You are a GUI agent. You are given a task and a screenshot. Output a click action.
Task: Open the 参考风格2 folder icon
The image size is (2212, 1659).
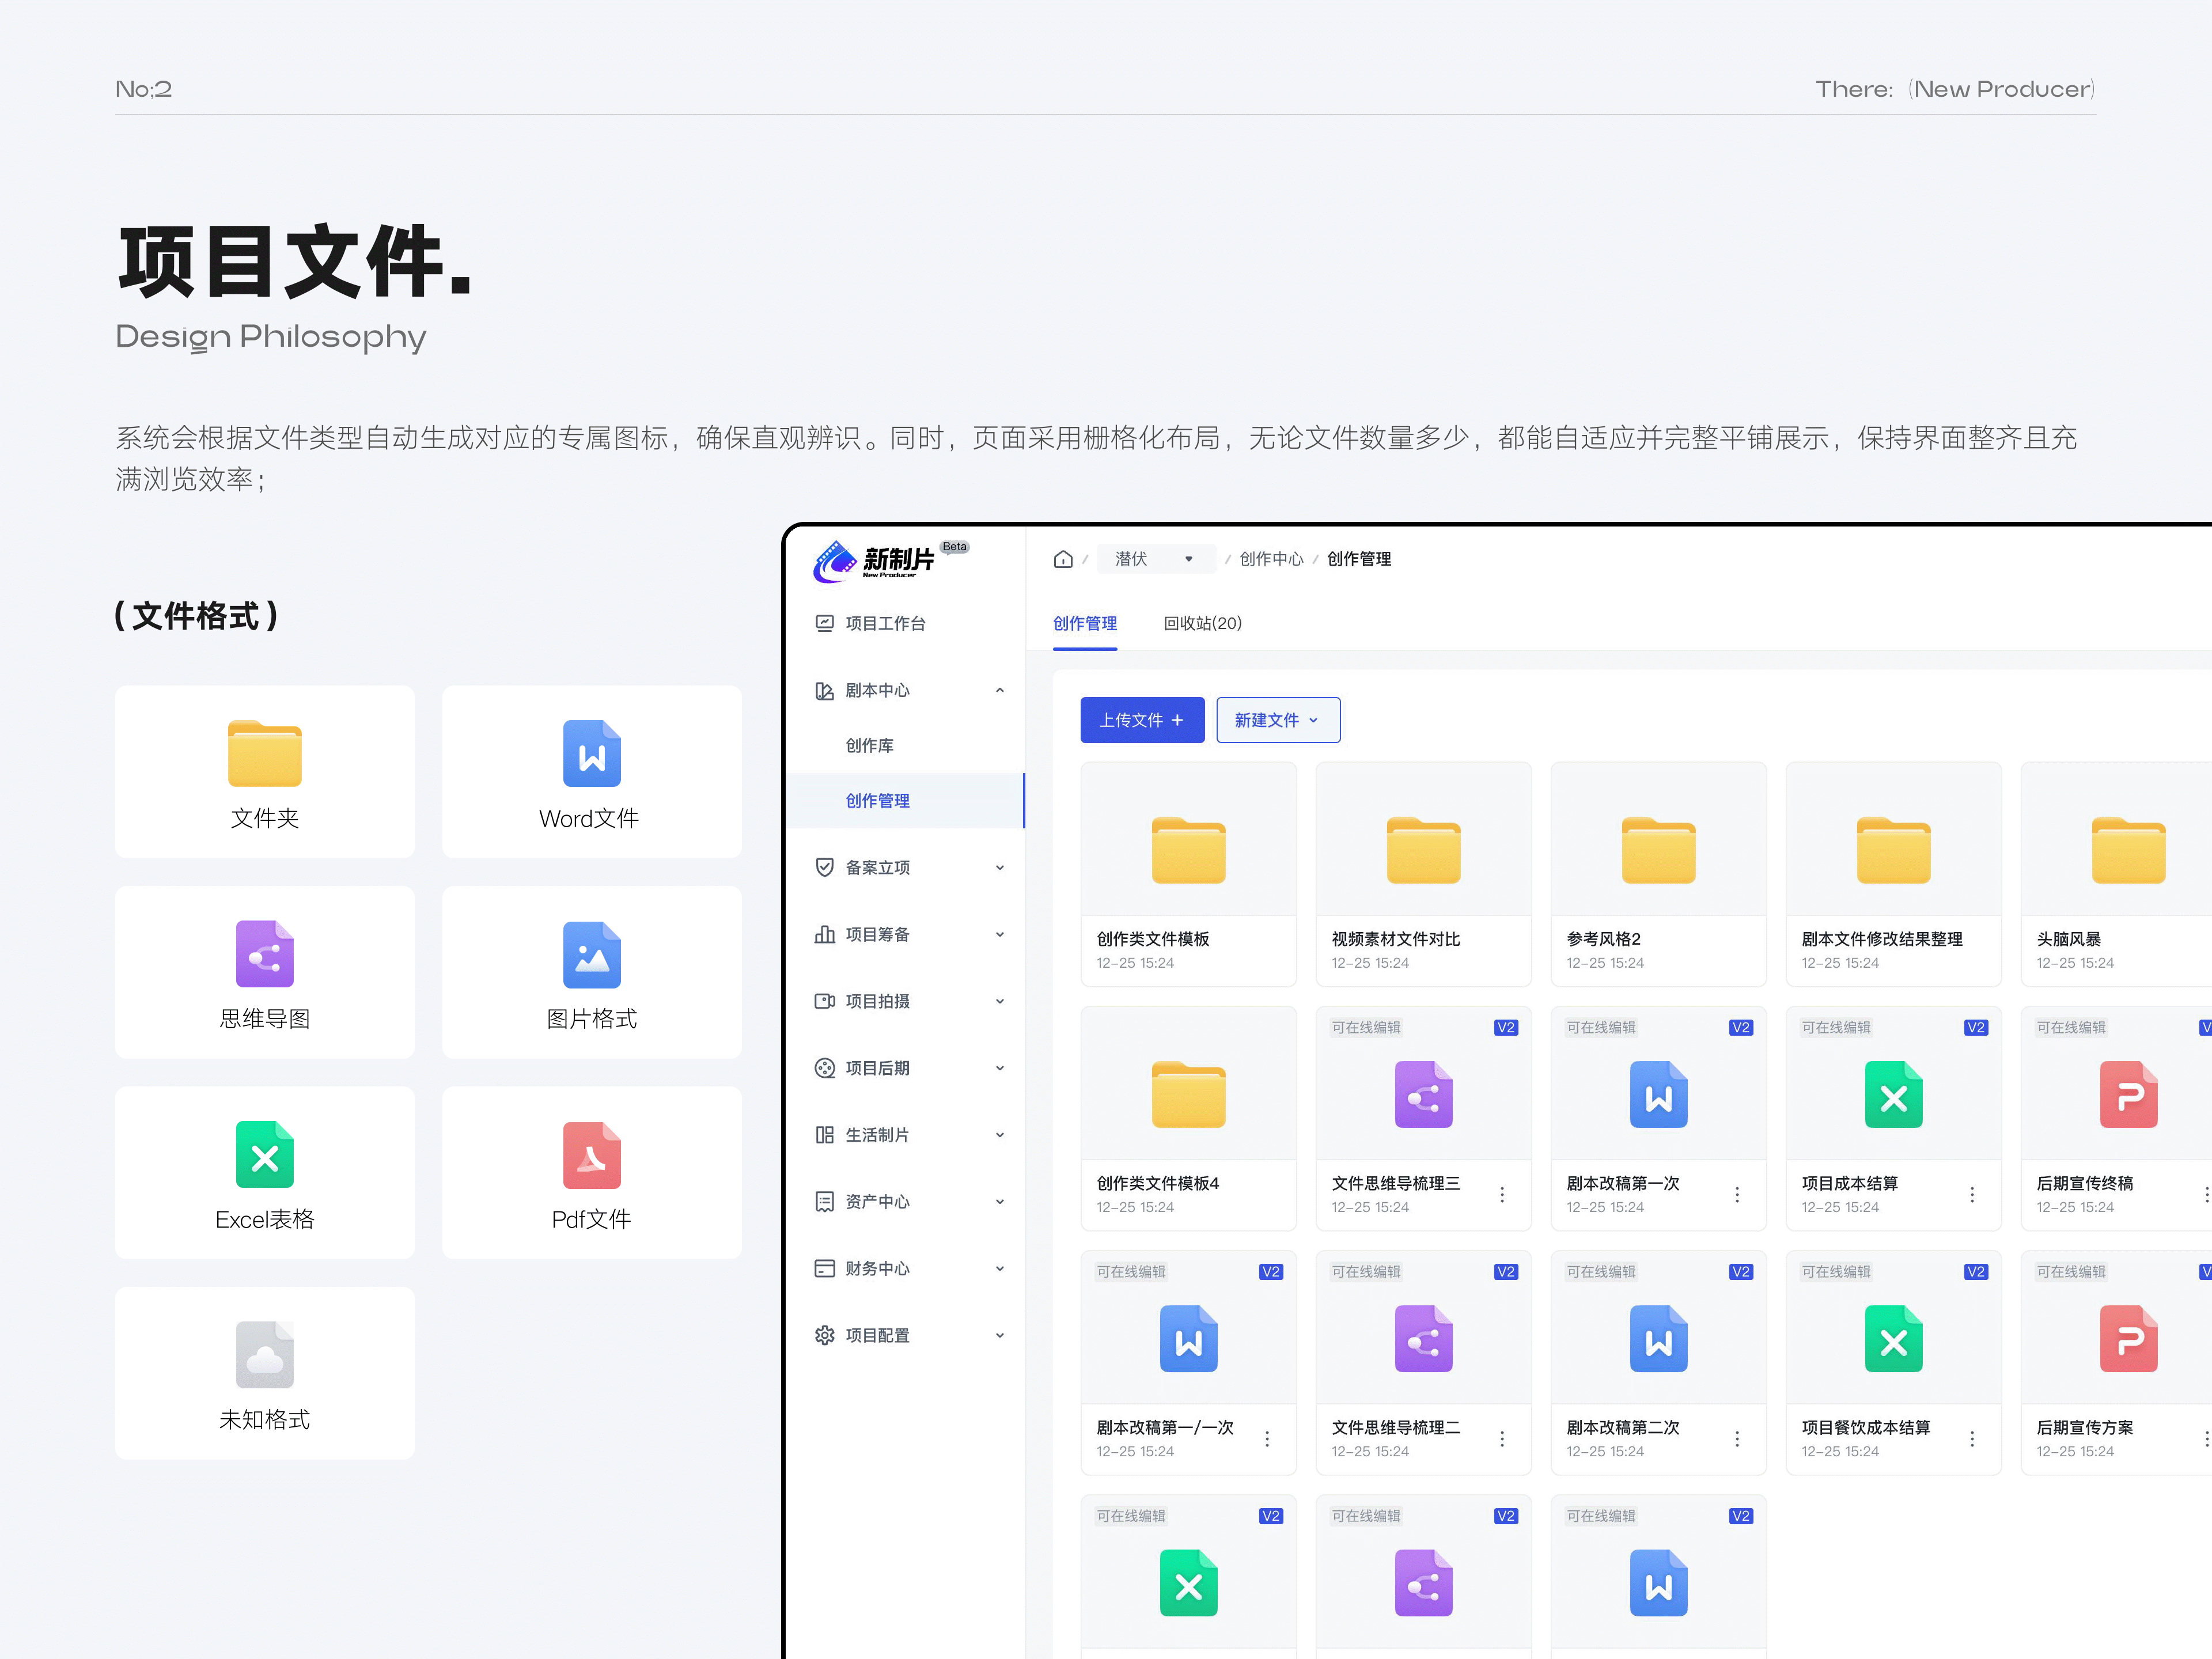click(1658, 850)
